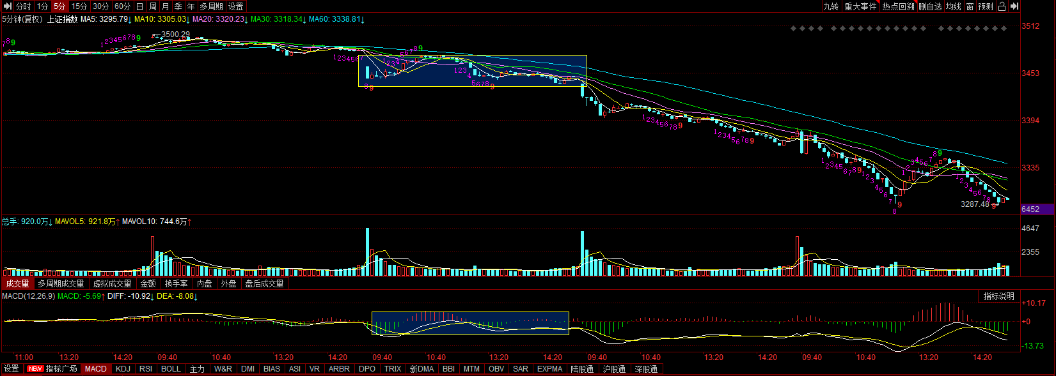The height and width of the screenshot is (376, 1056).
Task: Switch volume panel to 换手率 tab
Action: pyautogui.click(x=176, y=283)
